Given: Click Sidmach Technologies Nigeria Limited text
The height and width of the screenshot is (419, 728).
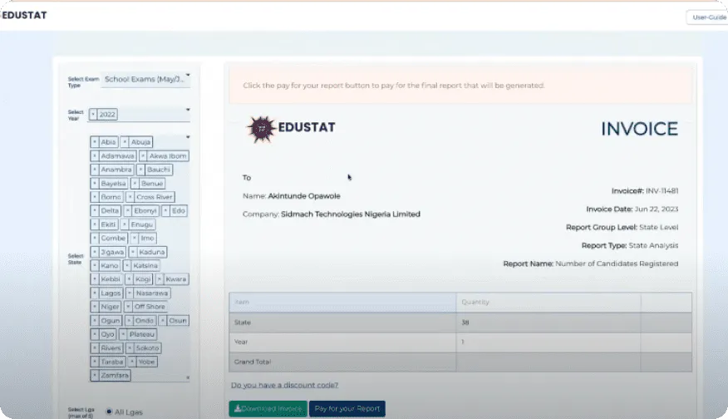Looking at the screenshot, I should [x=351, y=214].
